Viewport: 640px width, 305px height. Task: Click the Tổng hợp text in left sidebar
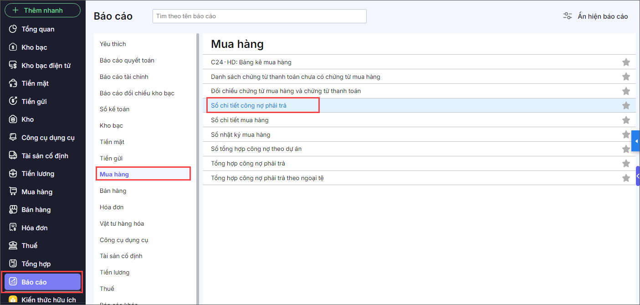pos(36,264)
